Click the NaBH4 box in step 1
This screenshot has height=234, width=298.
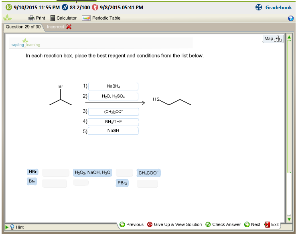tap(113, 86)
